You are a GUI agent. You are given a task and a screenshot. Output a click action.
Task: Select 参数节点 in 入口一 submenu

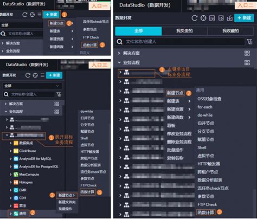(89, 29)
